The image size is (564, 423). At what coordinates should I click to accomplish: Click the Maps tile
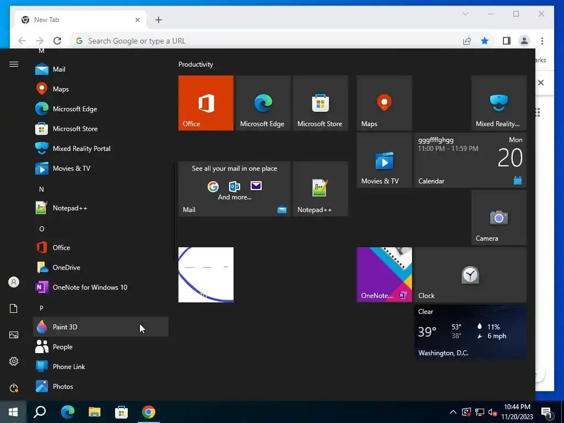tap(384, 103)
